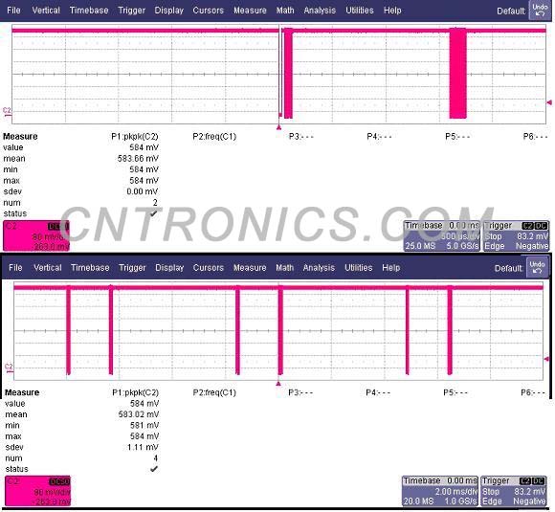
Task: Open the Analysis menu in top window
Action: [x=320, y=11]
